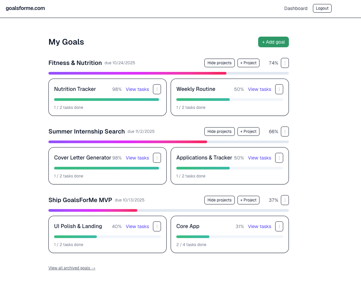This screenshot has height=283, width=361.
Task: Open the Core App project kebab menu
Action: [x=279, y=226]
